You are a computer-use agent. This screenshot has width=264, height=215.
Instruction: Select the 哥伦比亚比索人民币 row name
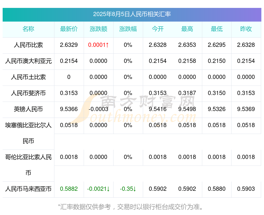[28, 165]
